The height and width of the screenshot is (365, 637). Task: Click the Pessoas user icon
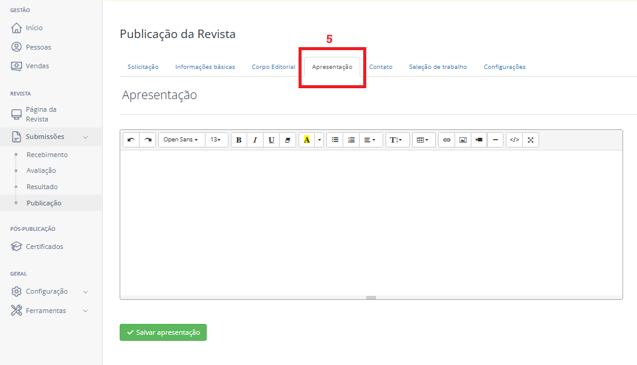pyautogui.click(x=16, y=47)
